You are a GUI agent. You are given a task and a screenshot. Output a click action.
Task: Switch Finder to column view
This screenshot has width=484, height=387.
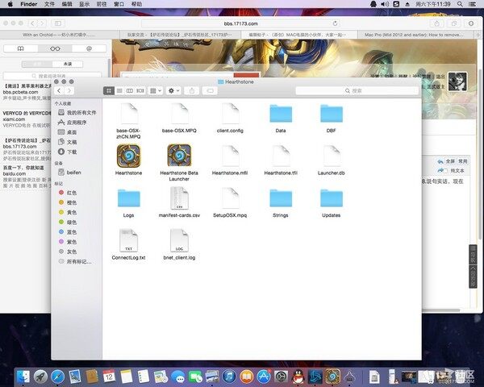[130, 91]
